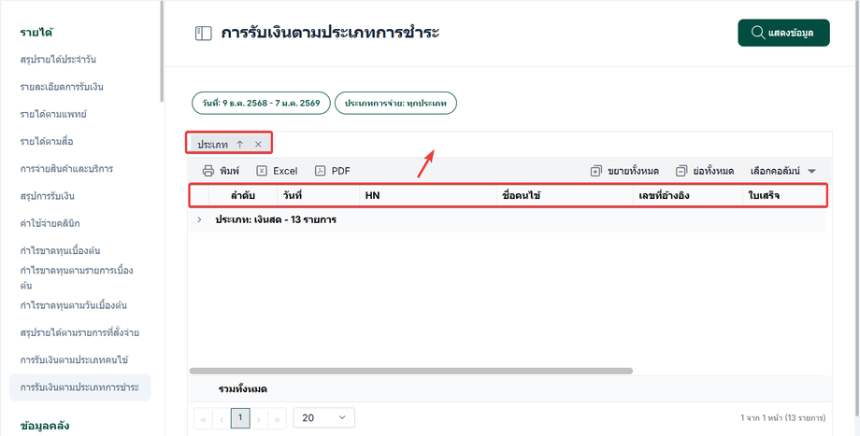Viewport: 860px width, 436px height.
Task: Sort by ชื่อคนไข้ column header
Action: click(565, 195)
